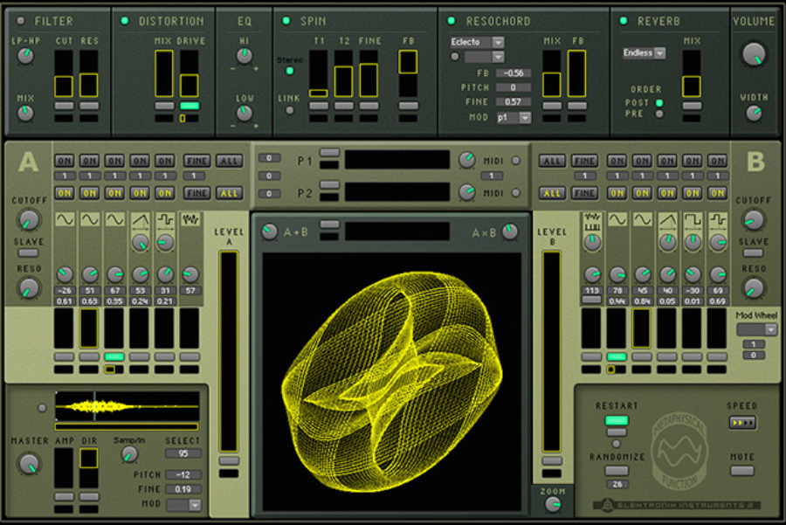
Task: Select the sine waveform icon on oscillator A
Action: (65, 220)
